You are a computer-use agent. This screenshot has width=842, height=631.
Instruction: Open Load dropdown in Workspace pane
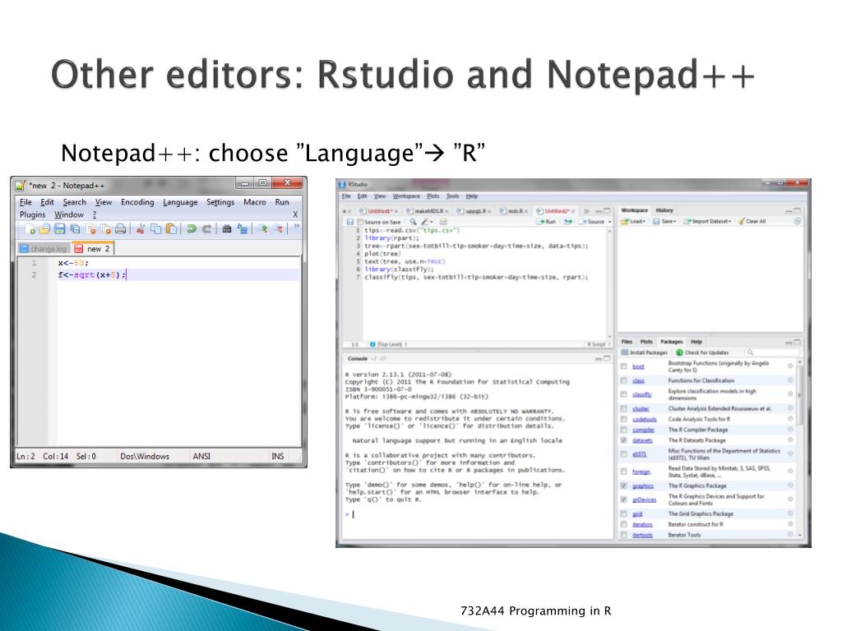pyautogui.click(x=633, y=221)
